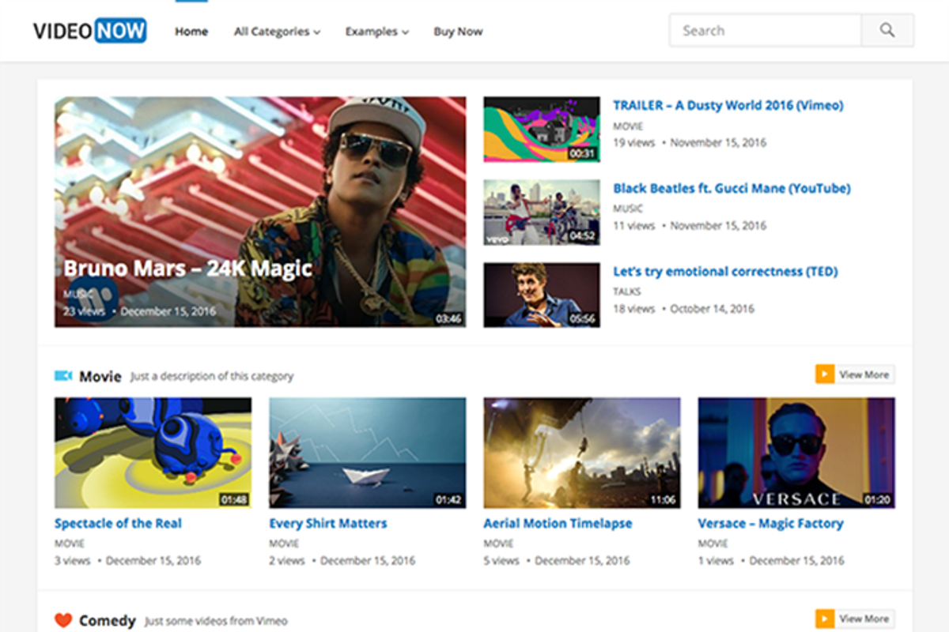Click the Versace – Magic Factory title link
The height and width of the screenshot is (632, 949).
tap(770, 523)
